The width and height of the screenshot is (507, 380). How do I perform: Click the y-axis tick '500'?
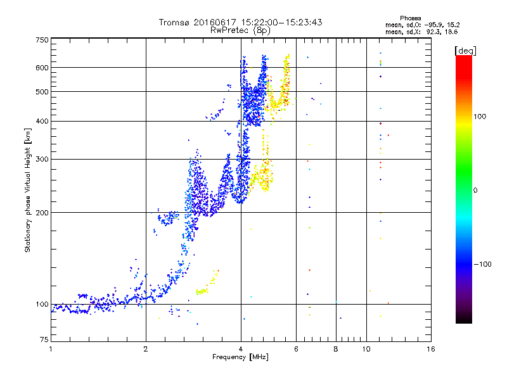42,92
